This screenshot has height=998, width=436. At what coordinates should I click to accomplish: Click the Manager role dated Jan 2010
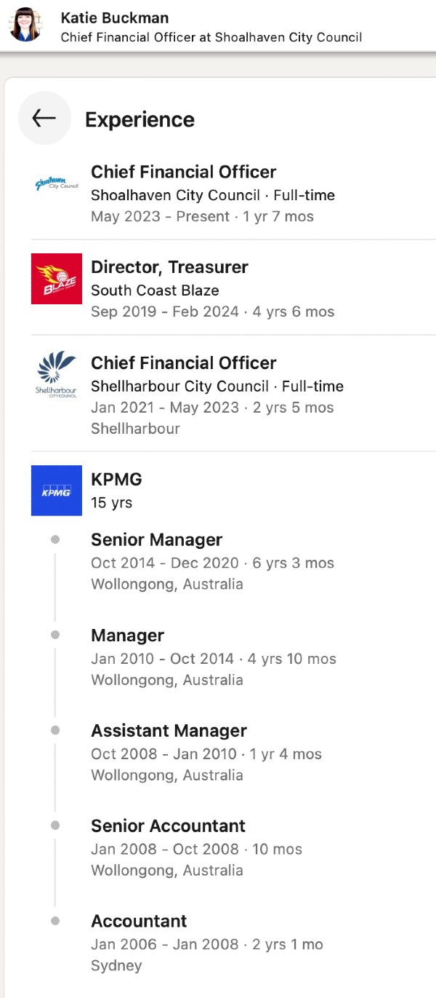pos(127,635)
